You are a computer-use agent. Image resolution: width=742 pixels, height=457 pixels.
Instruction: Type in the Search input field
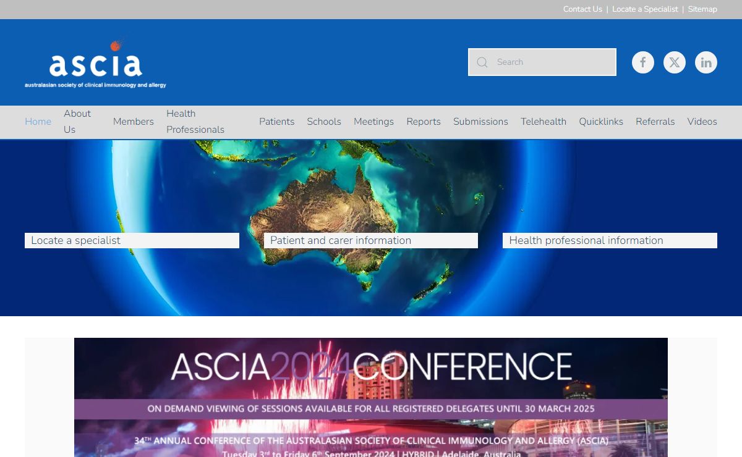point(552,62)
